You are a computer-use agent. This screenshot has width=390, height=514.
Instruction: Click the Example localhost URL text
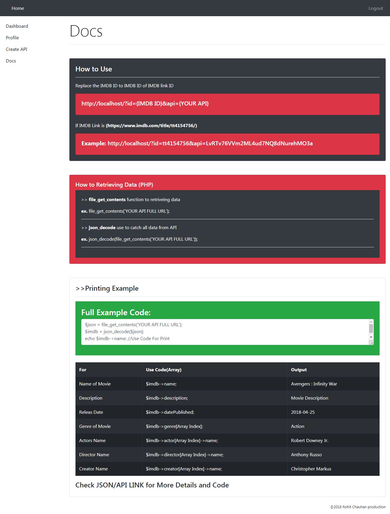pyautogui.click(x=210, y=143)
